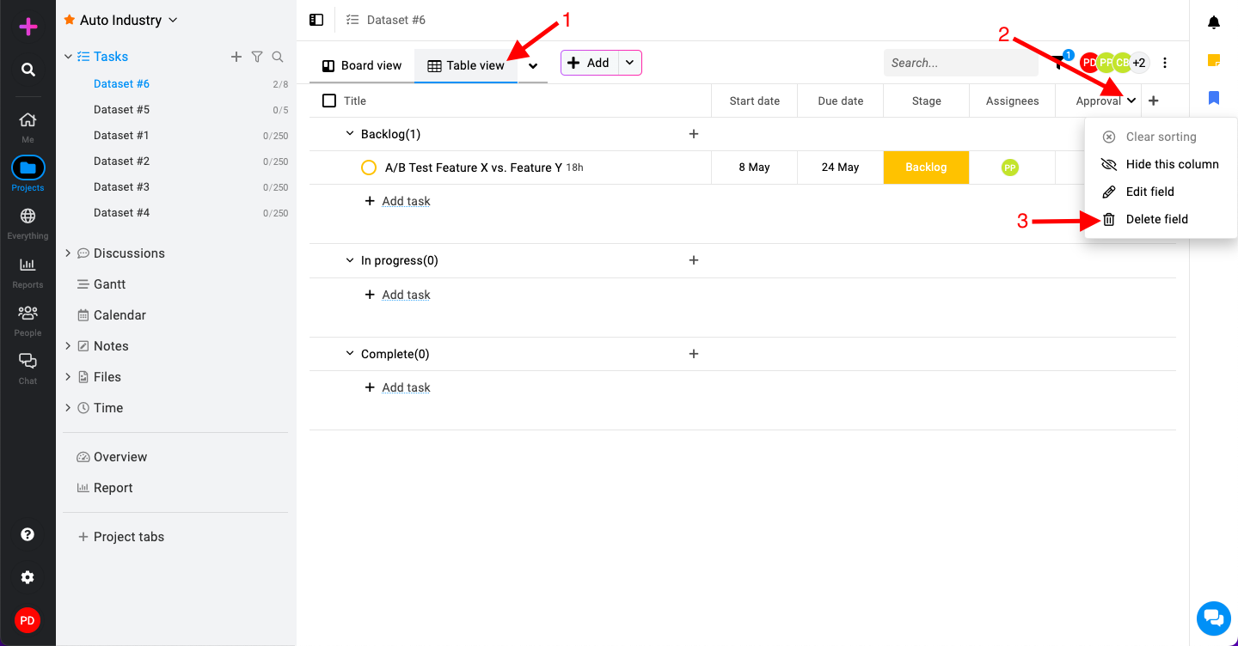Open the Table view dropdown arrow
Viewport: 1238px width, 646px height.
(533, 65)
